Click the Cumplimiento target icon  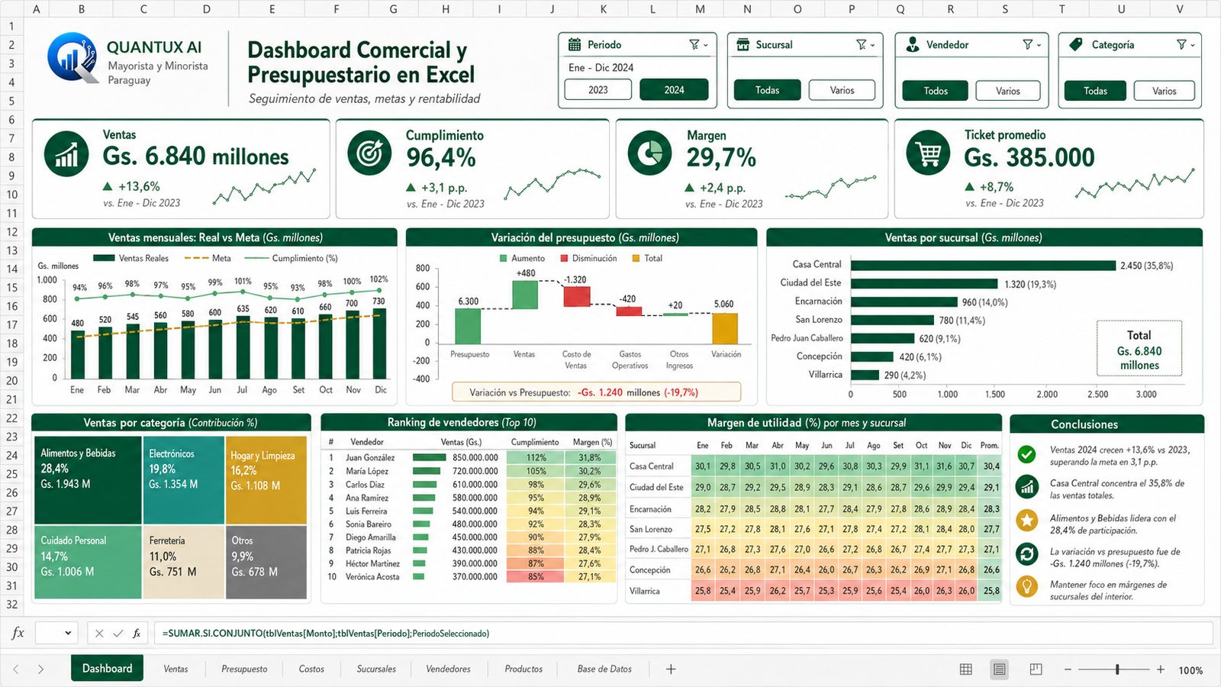coord(369,153)
